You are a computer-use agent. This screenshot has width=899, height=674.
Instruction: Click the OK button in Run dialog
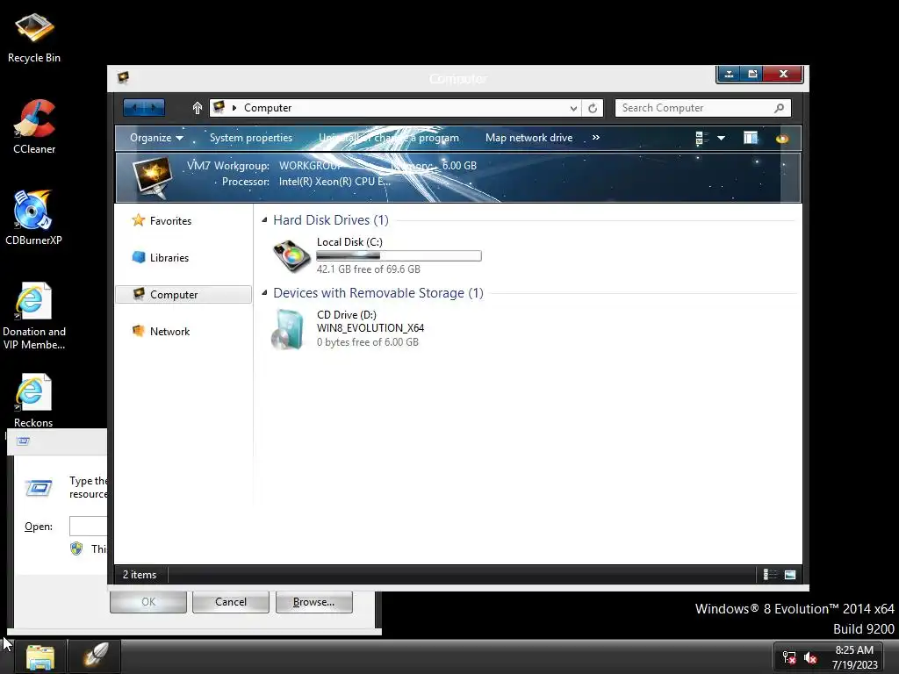(x=147, y=602)
